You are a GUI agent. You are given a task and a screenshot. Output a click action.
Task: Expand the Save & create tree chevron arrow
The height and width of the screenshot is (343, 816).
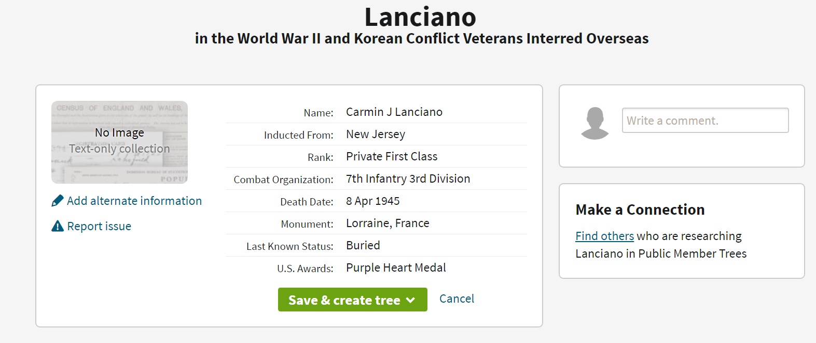tap(411, 300)
